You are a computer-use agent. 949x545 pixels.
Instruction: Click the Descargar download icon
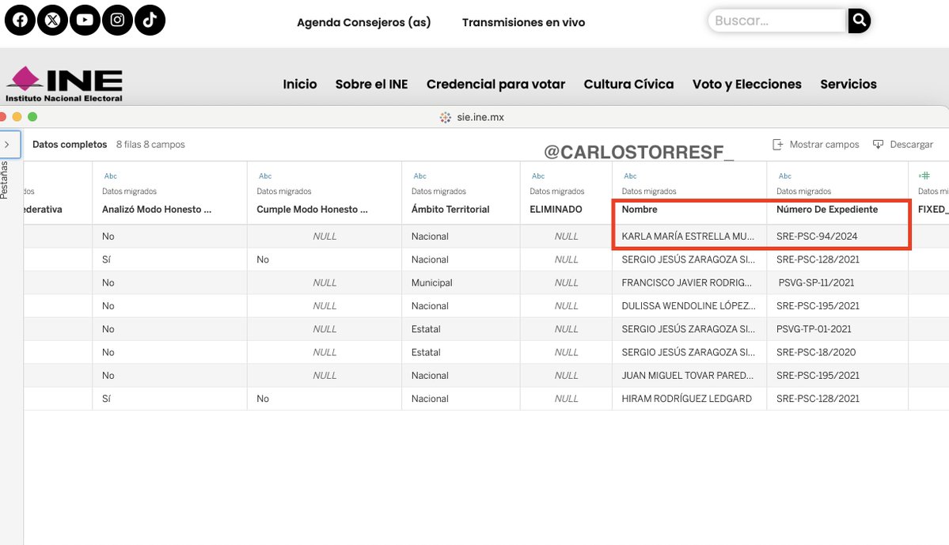[x=879, y=145]
